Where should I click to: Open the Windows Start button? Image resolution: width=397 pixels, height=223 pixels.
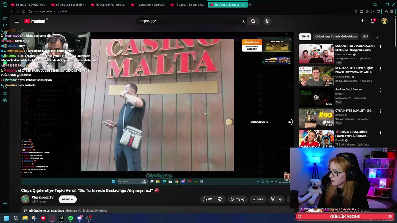pyautogui.click(x=7, y=218)
